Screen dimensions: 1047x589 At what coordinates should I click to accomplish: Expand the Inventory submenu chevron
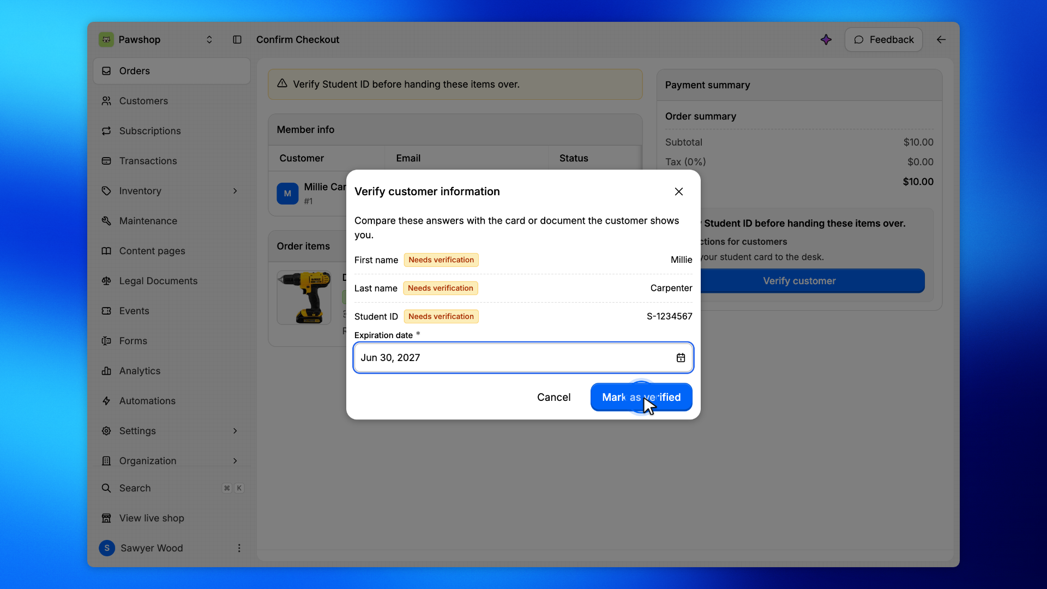235,191
